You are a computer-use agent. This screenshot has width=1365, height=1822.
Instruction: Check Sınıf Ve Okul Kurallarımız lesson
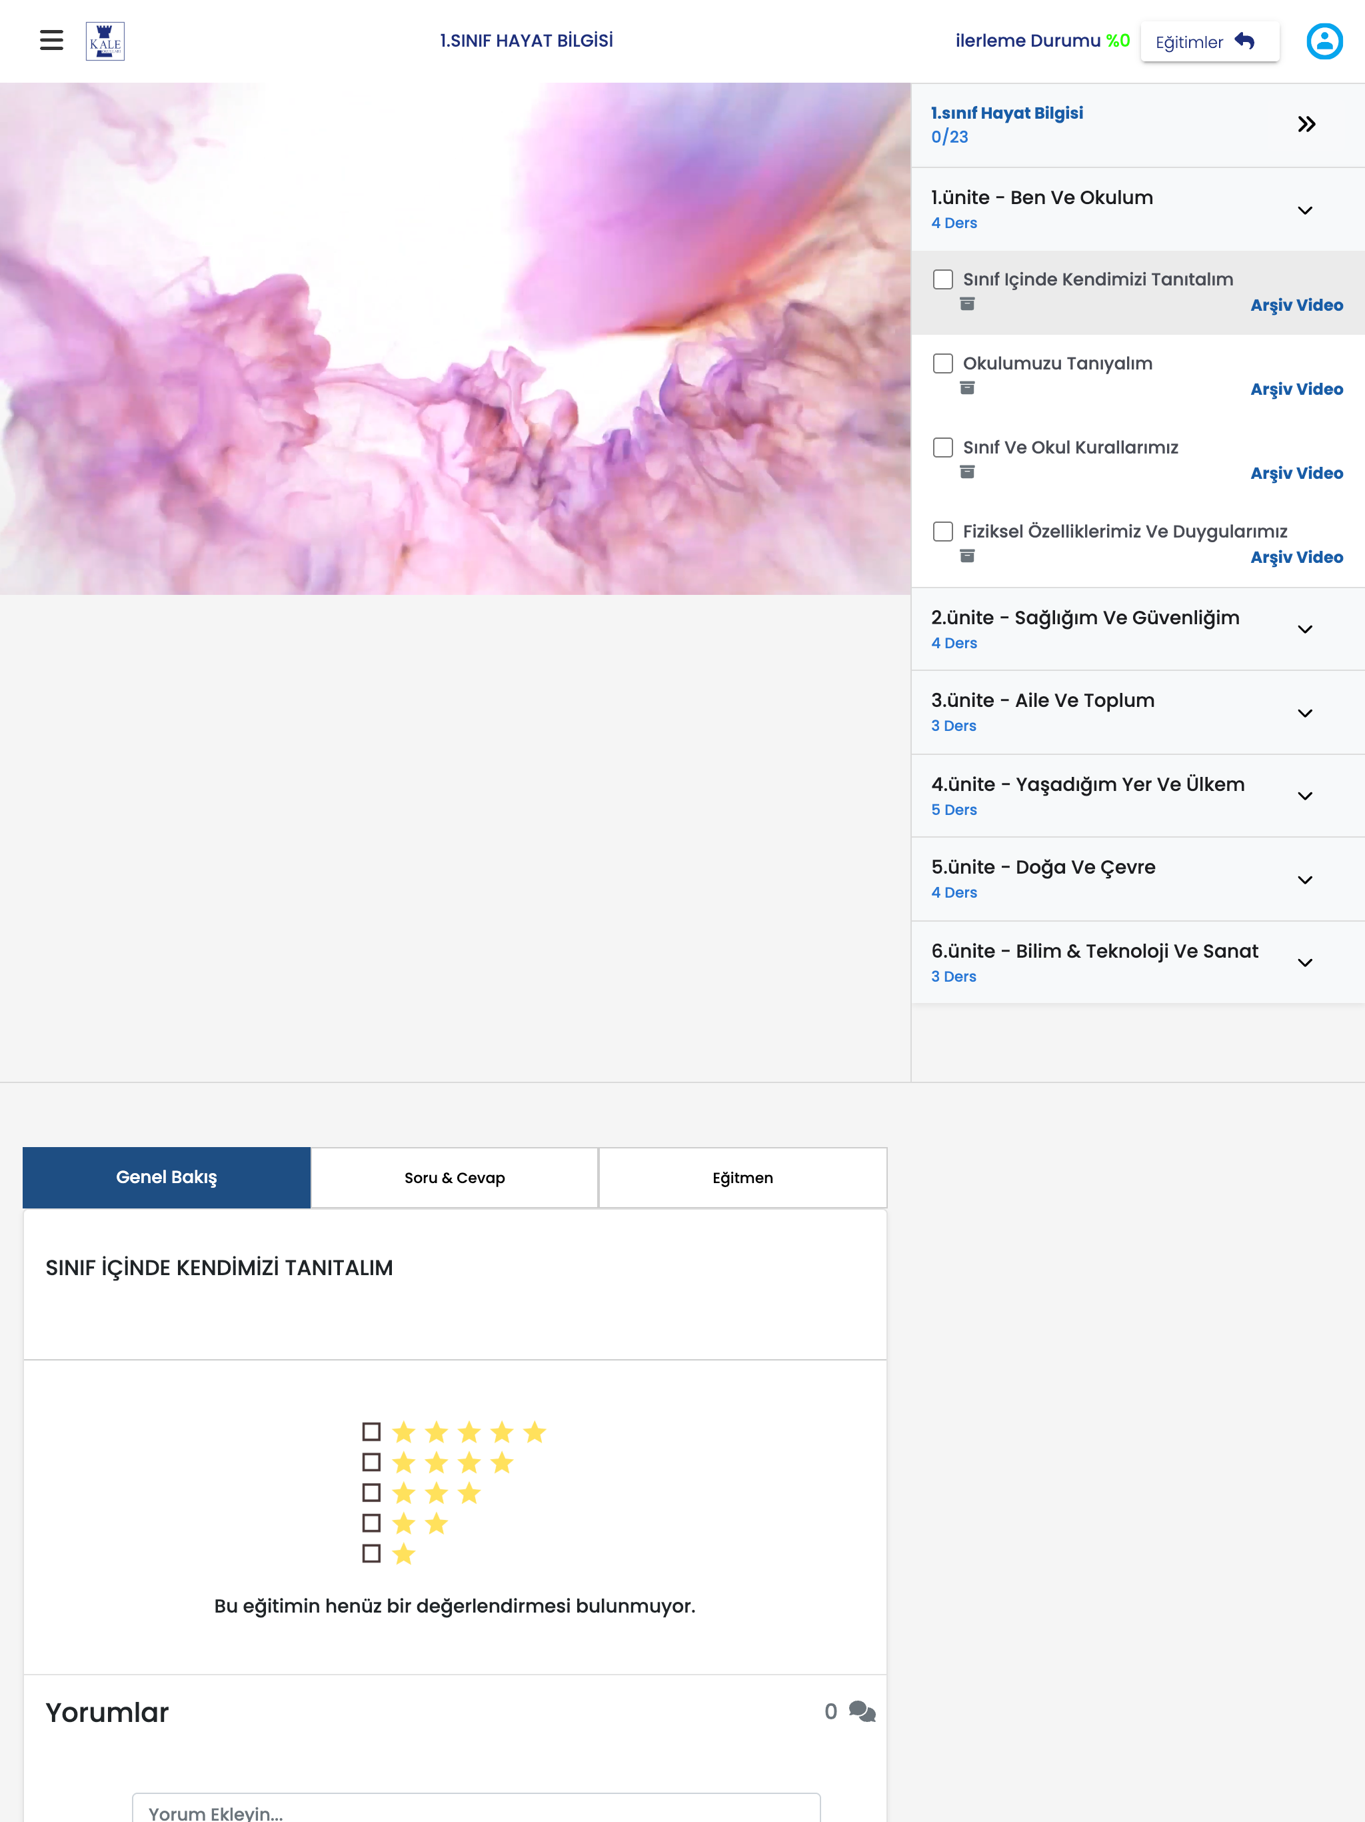(x=942, y=447)
